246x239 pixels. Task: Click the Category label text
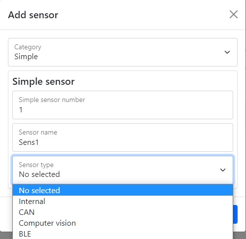click(28, 47)
